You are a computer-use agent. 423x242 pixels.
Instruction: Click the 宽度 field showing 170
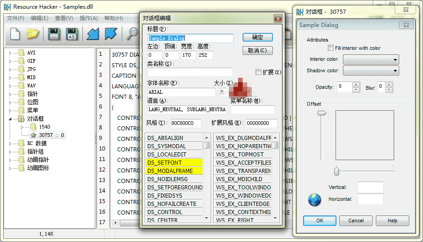[189, 55]
